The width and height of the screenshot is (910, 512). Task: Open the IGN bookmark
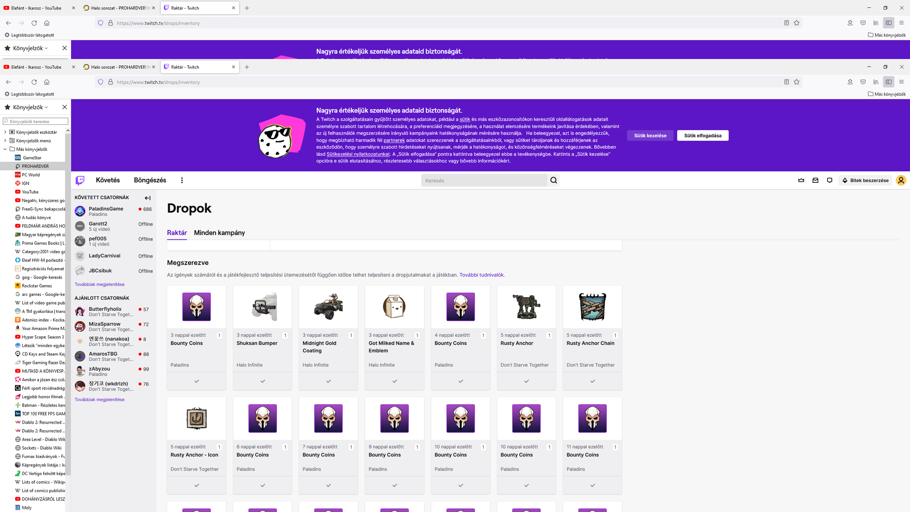25,183
